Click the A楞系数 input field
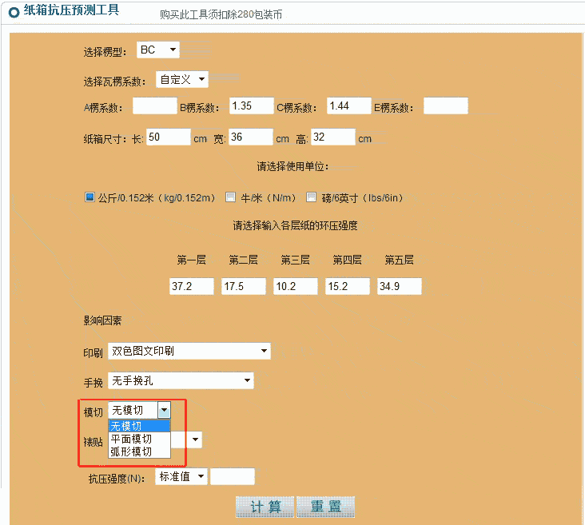 [154, 106]
